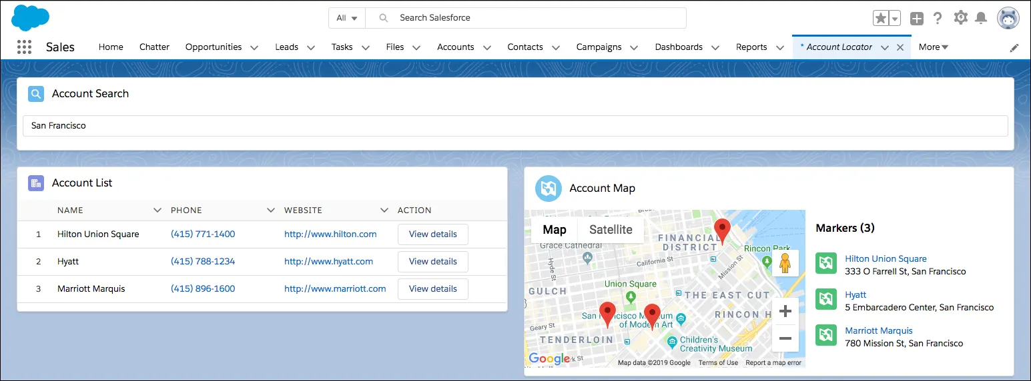Click the Report a map error link
Viewport: 1031px width, 381px height.
tap(773, 363)
